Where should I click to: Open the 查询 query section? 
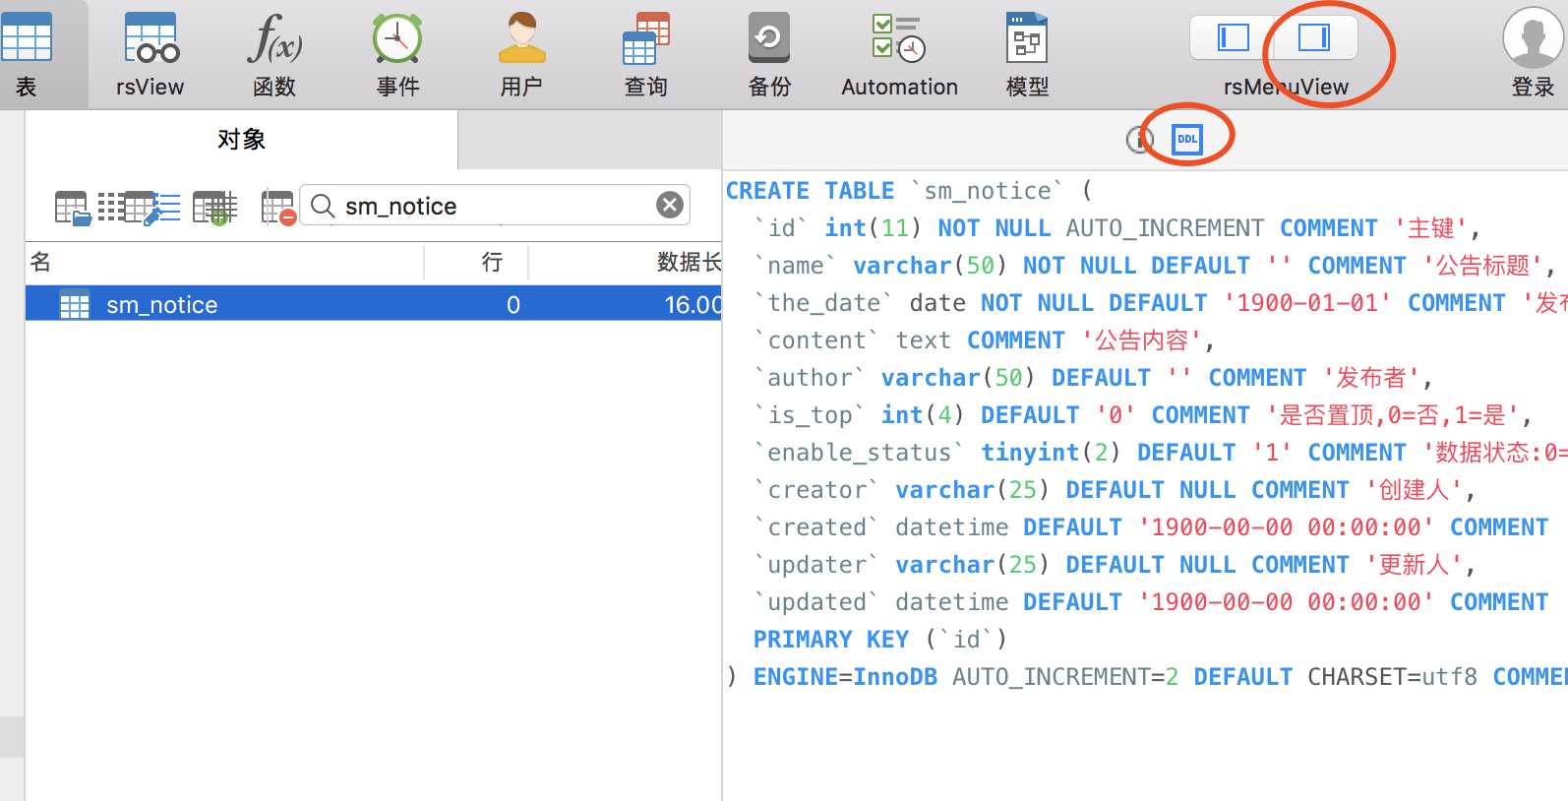tap(646, 54)
